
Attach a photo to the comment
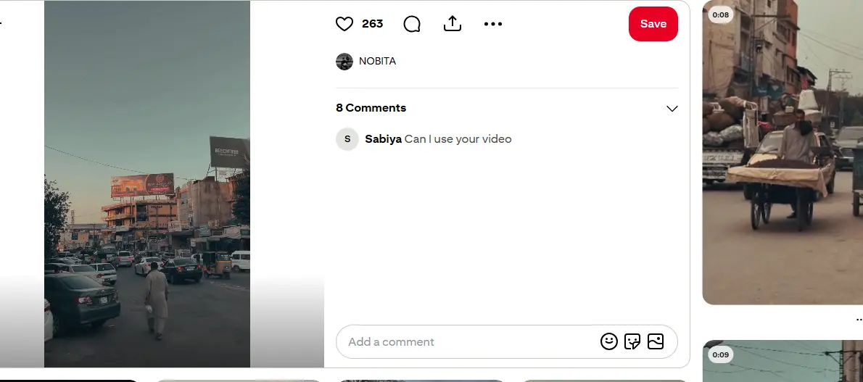(x=656, y=342)
